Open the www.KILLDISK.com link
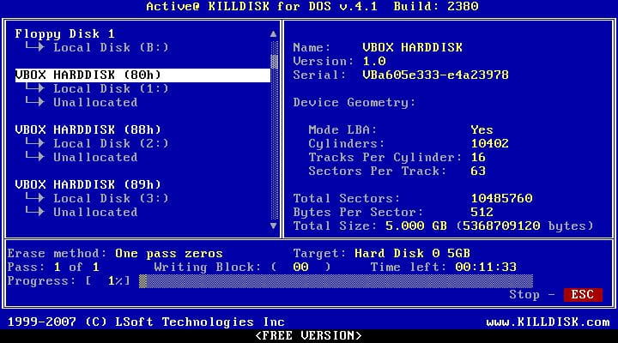Image resolution: width=618 pixels, height=343 pixels. (548, 322)
